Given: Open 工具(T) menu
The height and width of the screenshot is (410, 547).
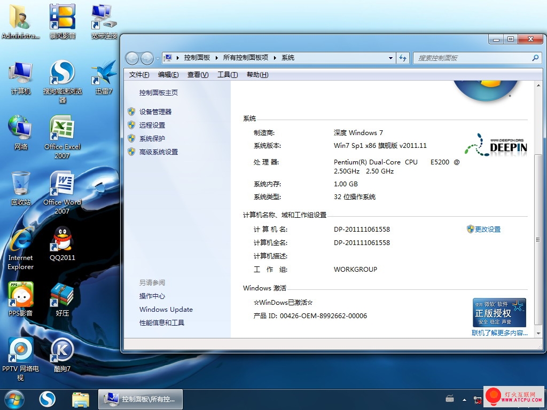Looking at the screenshot, I should coord(228,75).
